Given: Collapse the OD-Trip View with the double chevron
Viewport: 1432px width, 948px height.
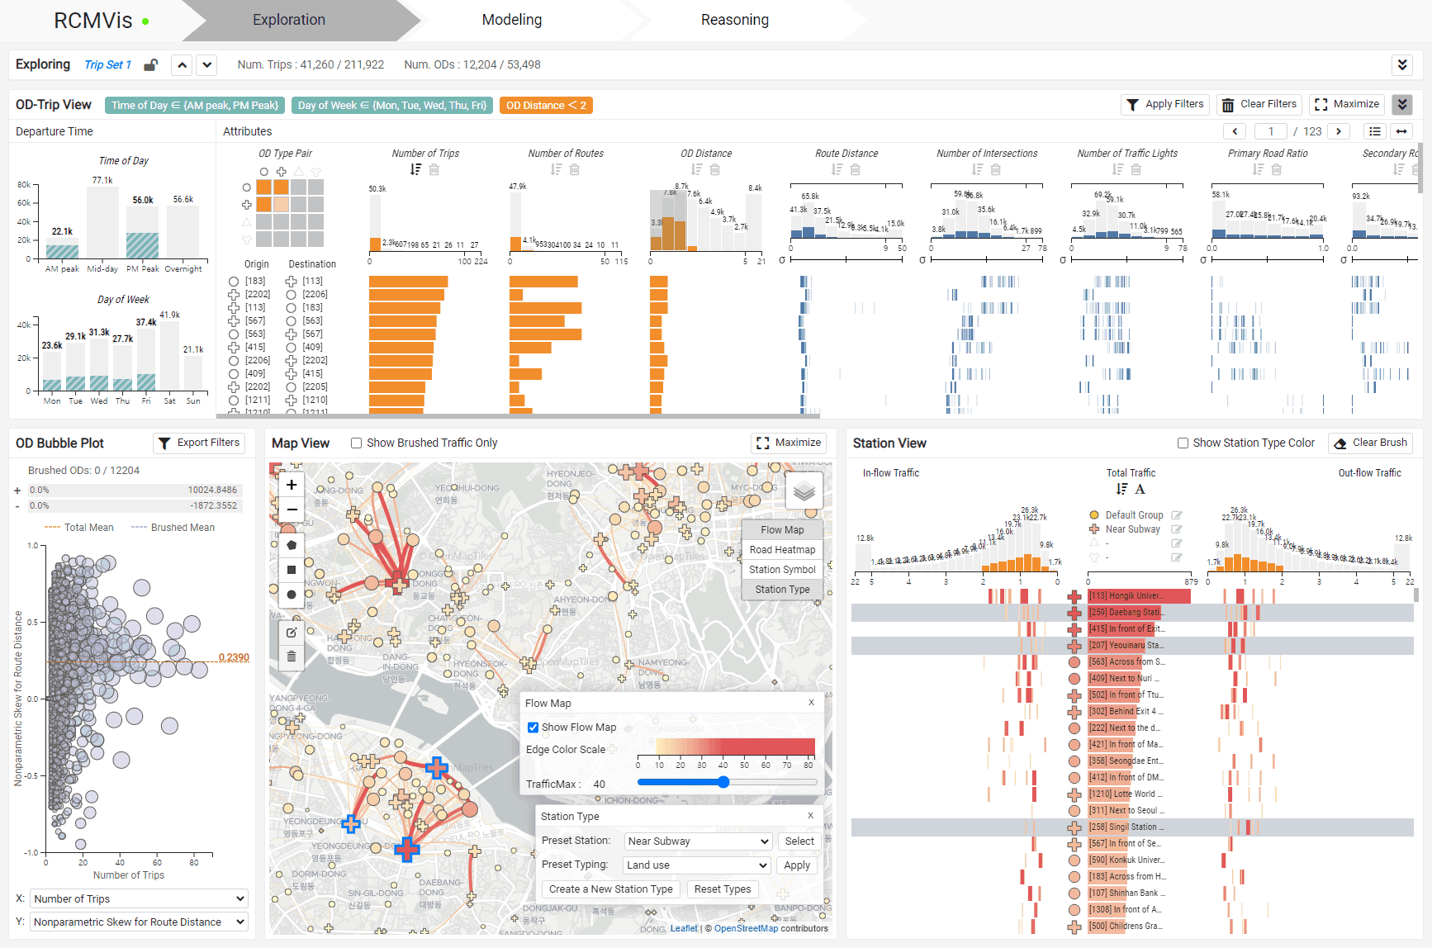Looking at the screenshot, I should point(1402,105).
